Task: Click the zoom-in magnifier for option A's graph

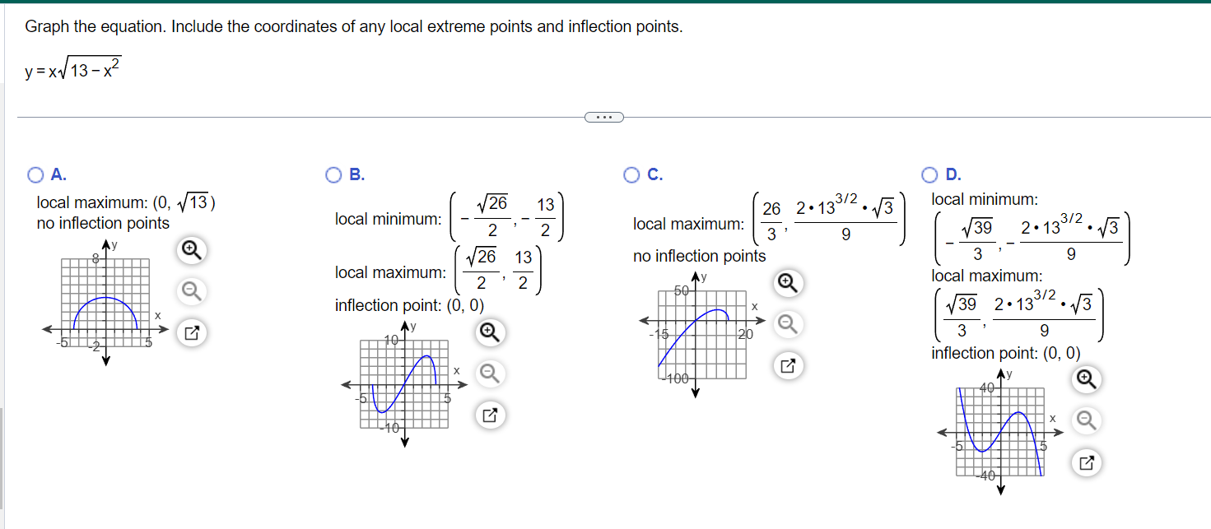Action: (191, 251)
